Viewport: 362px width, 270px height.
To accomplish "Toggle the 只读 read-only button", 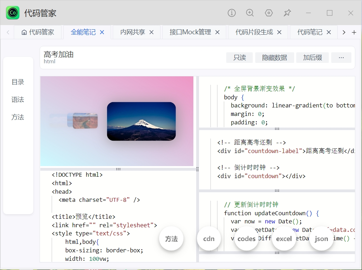I will (x=239, y=58).
